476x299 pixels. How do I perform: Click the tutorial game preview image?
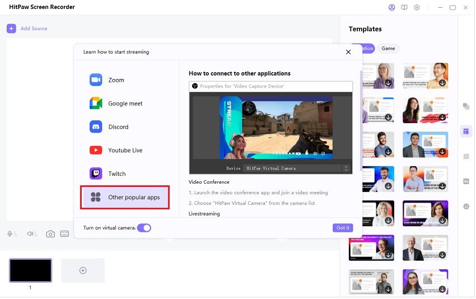click(x=276, y=128)
